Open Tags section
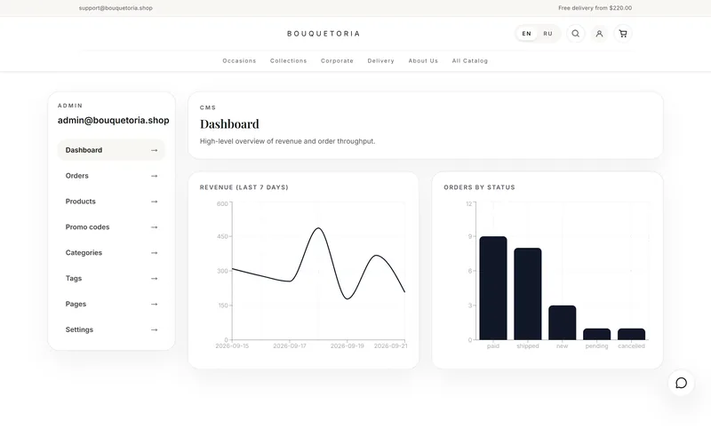The width and height of the screenshot is (711, 444). coord(112,279)
